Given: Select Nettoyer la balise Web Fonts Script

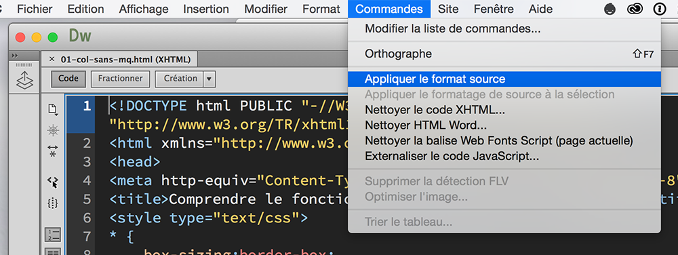Looking at the screenshot, I should [x=504, y=140].
